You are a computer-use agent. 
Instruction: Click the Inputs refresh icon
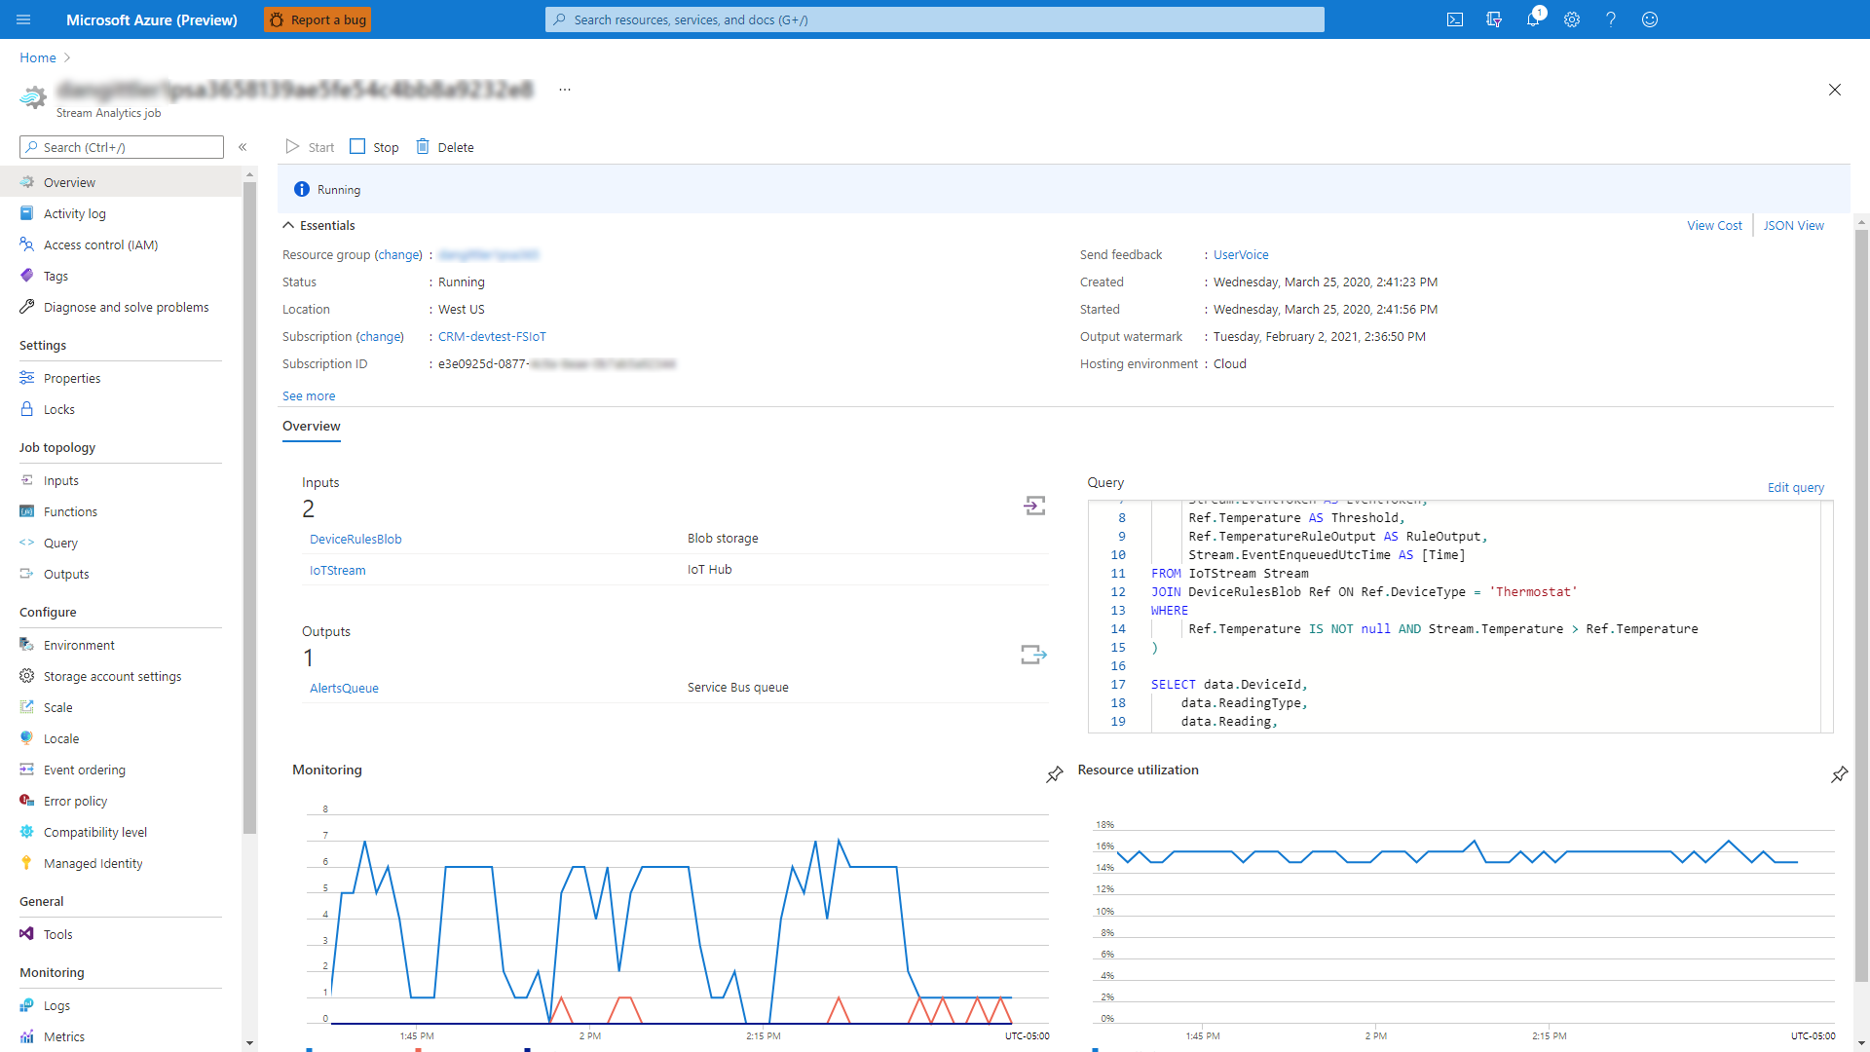pos(1035,505)
